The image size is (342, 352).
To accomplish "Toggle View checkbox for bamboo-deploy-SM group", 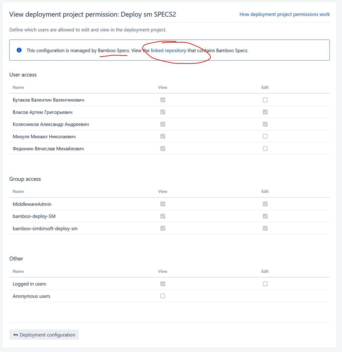I will coord(163,216).
